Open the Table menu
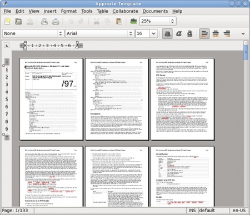The width and height of the screenshot is (250, 215). coord(102,11)
